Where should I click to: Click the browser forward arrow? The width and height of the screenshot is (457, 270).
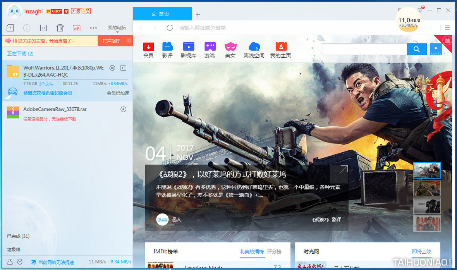click(155, 28)
